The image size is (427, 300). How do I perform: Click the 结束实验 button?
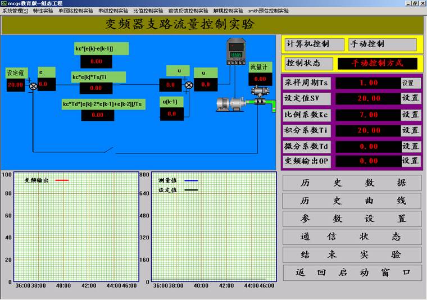tap(352, 254)
